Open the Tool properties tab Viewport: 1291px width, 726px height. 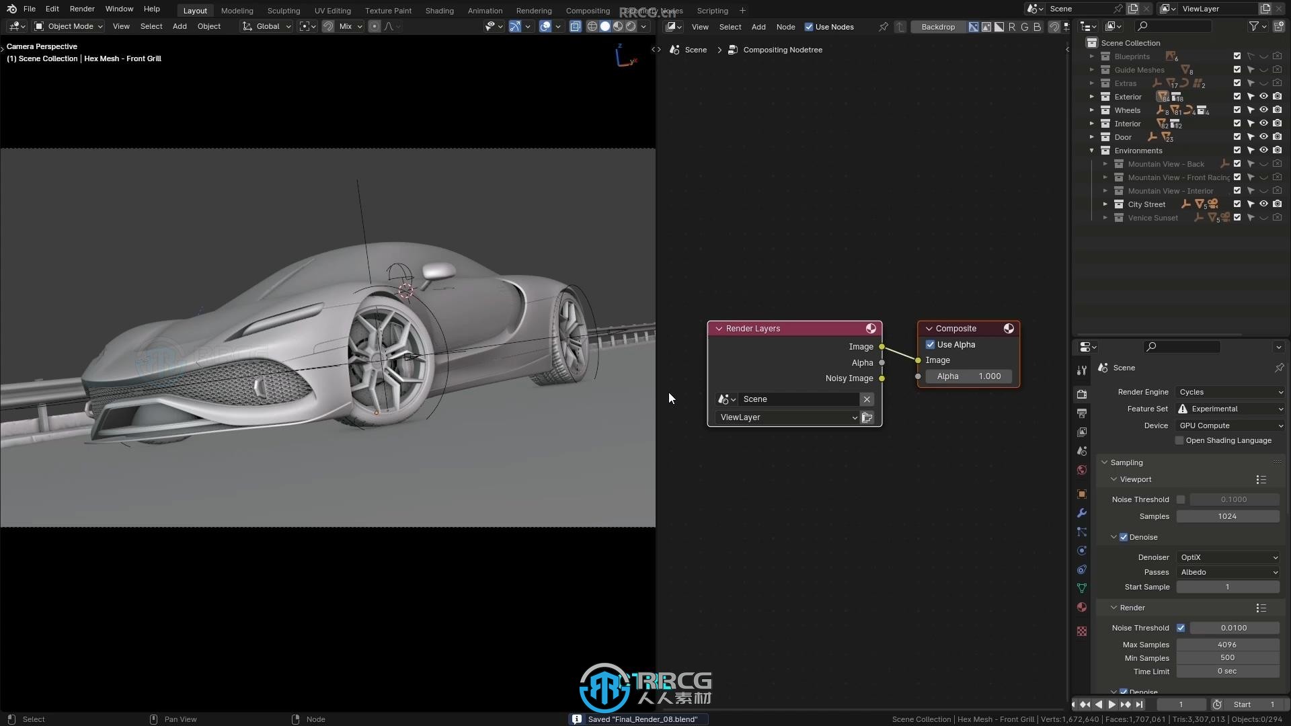[1081, 370]
